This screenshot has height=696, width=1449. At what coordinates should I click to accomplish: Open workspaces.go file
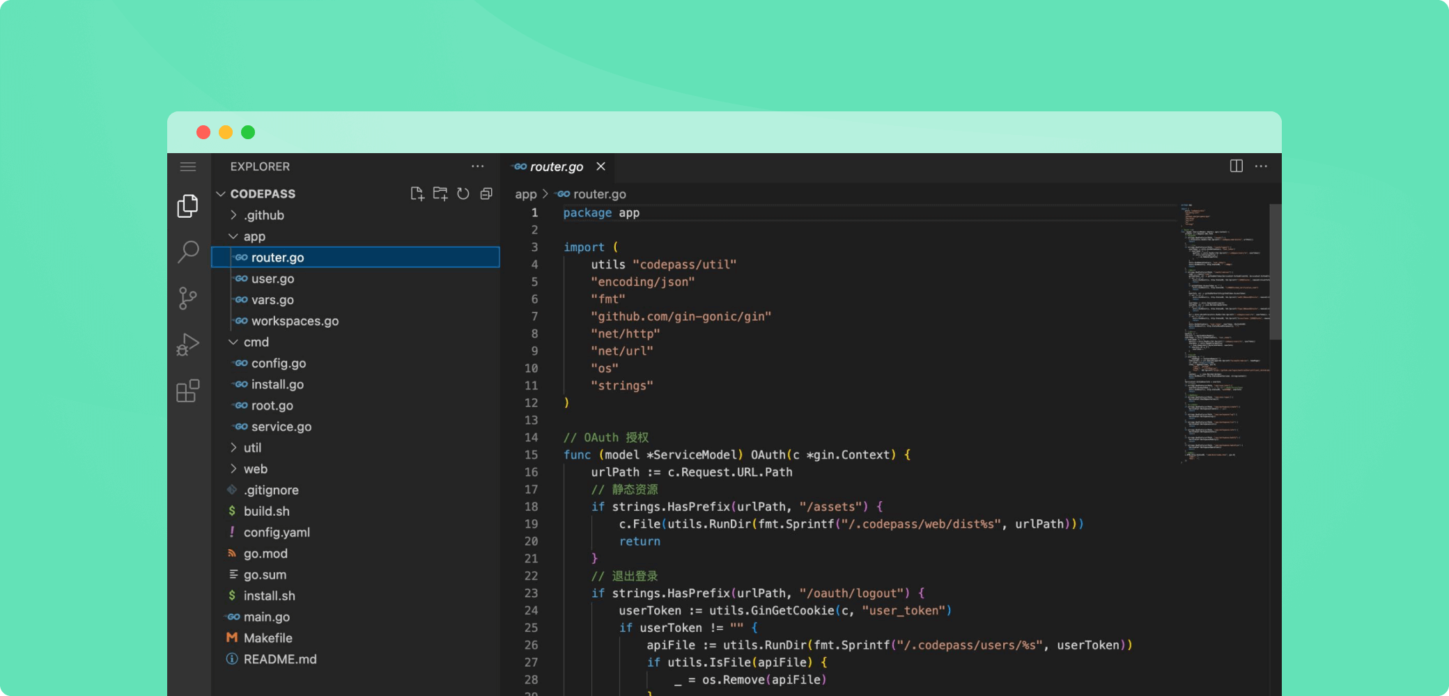click(355, 321)
